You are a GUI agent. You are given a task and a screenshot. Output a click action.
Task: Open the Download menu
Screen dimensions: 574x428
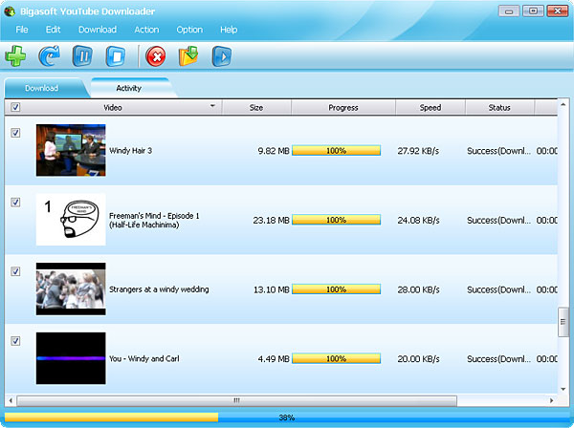pos(98,30)
